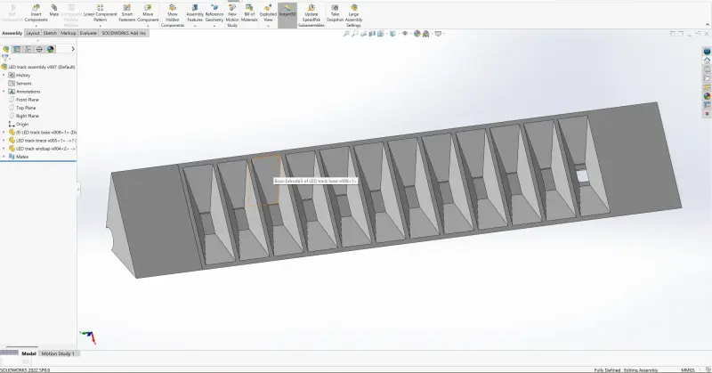Expand Assembly Features dropdown arrow
The height and width of the screenshot is (373, 712).
click(x=195, y=26)
